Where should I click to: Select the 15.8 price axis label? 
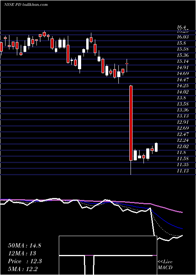coord(181,43)
